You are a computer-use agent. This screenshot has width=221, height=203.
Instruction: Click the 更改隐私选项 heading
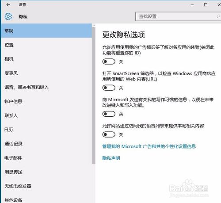[124, 35]
